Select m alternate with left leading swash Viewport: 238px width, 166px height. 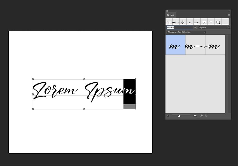point(215,45)
